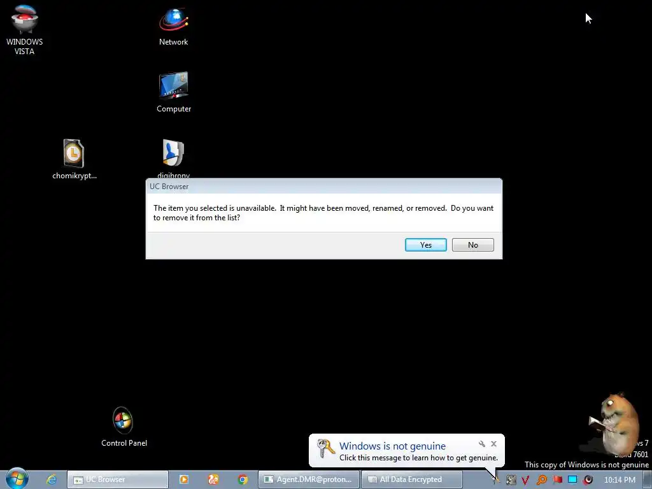This screenshot has width=652, height=489.
Task: Launch the pinned UC Browser taskbar icon
Action: click(x=213, y=479)
